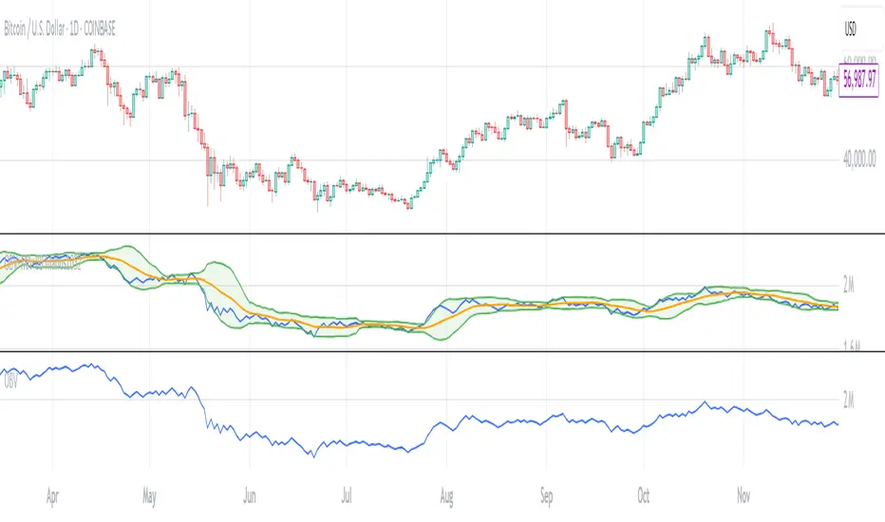
Task: Open the USD currency selector
Action: coord(854,31)
